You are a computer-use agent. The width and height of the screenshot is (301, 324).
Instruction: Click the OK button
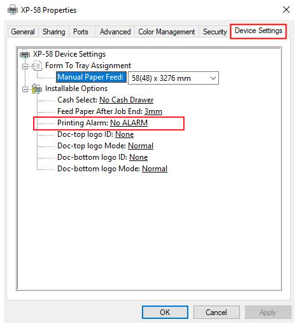point(165,313)
